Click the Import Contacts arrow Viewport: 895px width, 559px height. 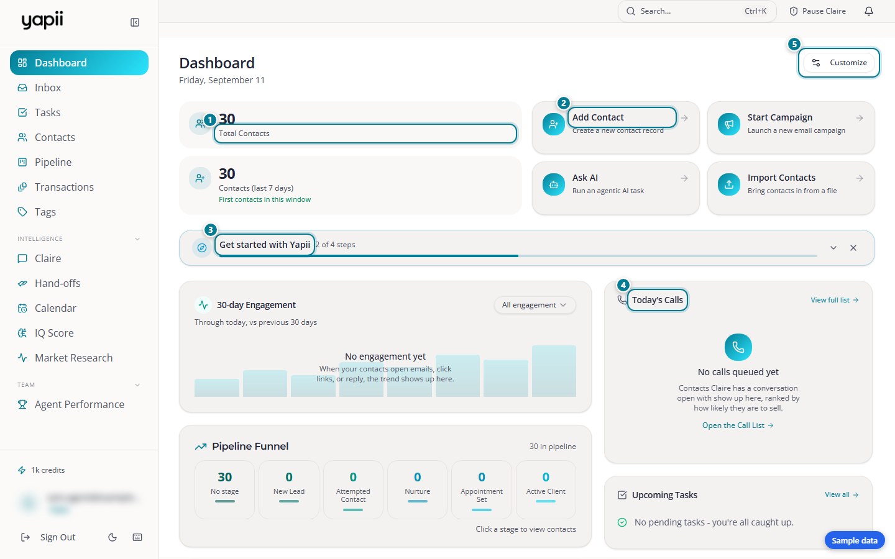(860, 178)
